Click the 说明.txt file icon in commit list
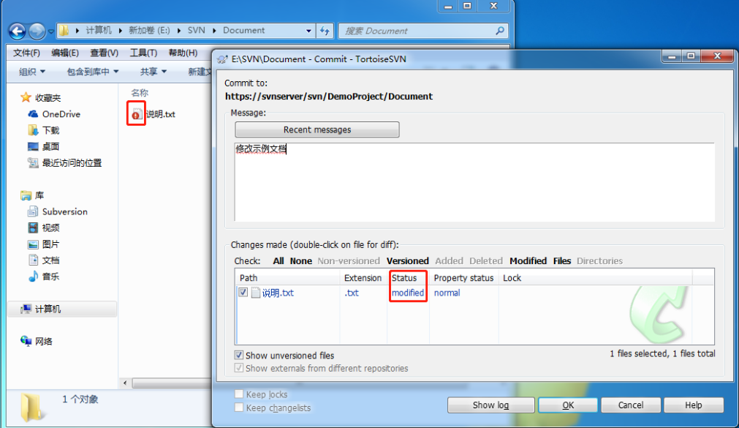Viewport: 739px width, 428px height. point(255,293)
